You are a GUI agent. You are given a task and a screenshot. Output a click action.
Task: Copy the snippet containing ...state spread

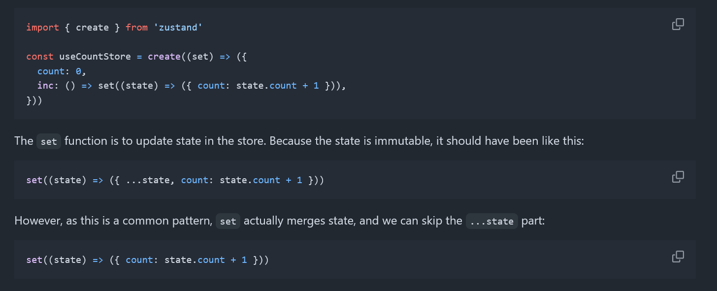click(678, 176)
